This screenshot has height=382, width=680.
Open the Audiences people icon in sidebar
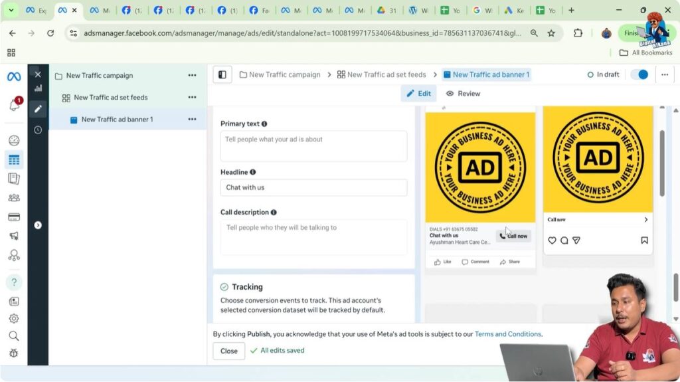pos(13,197)
